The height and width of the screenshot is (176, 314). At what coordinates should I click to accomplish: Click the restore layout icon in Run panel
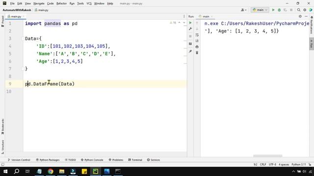[x=190, y=44]
